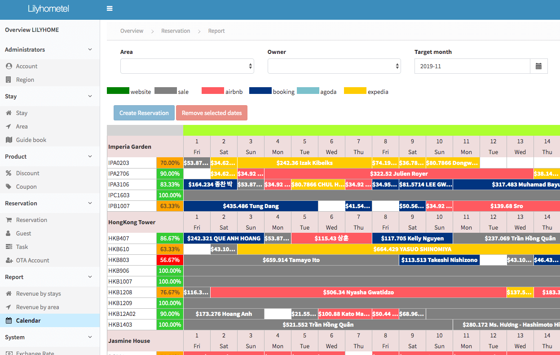Viewport: 560px width, 355px height.
Task: Click the Target month input field
Action: tap(472, 66)
